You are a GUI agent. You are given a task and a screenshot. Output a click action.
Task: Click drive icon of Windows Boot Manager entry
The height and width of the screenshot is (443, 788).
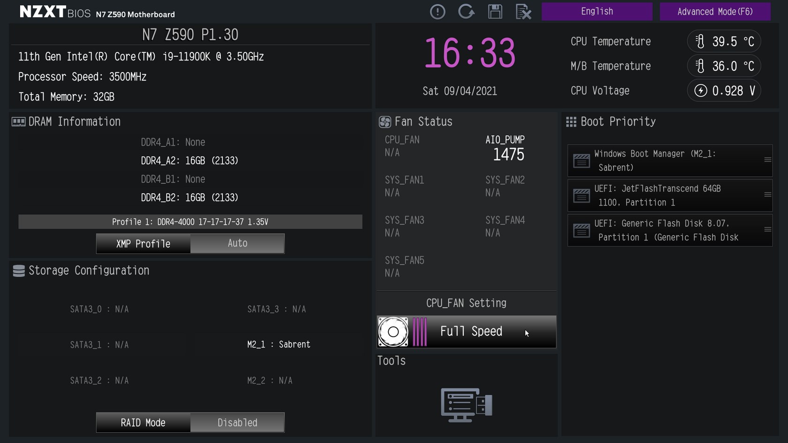(x=582, y=161)
